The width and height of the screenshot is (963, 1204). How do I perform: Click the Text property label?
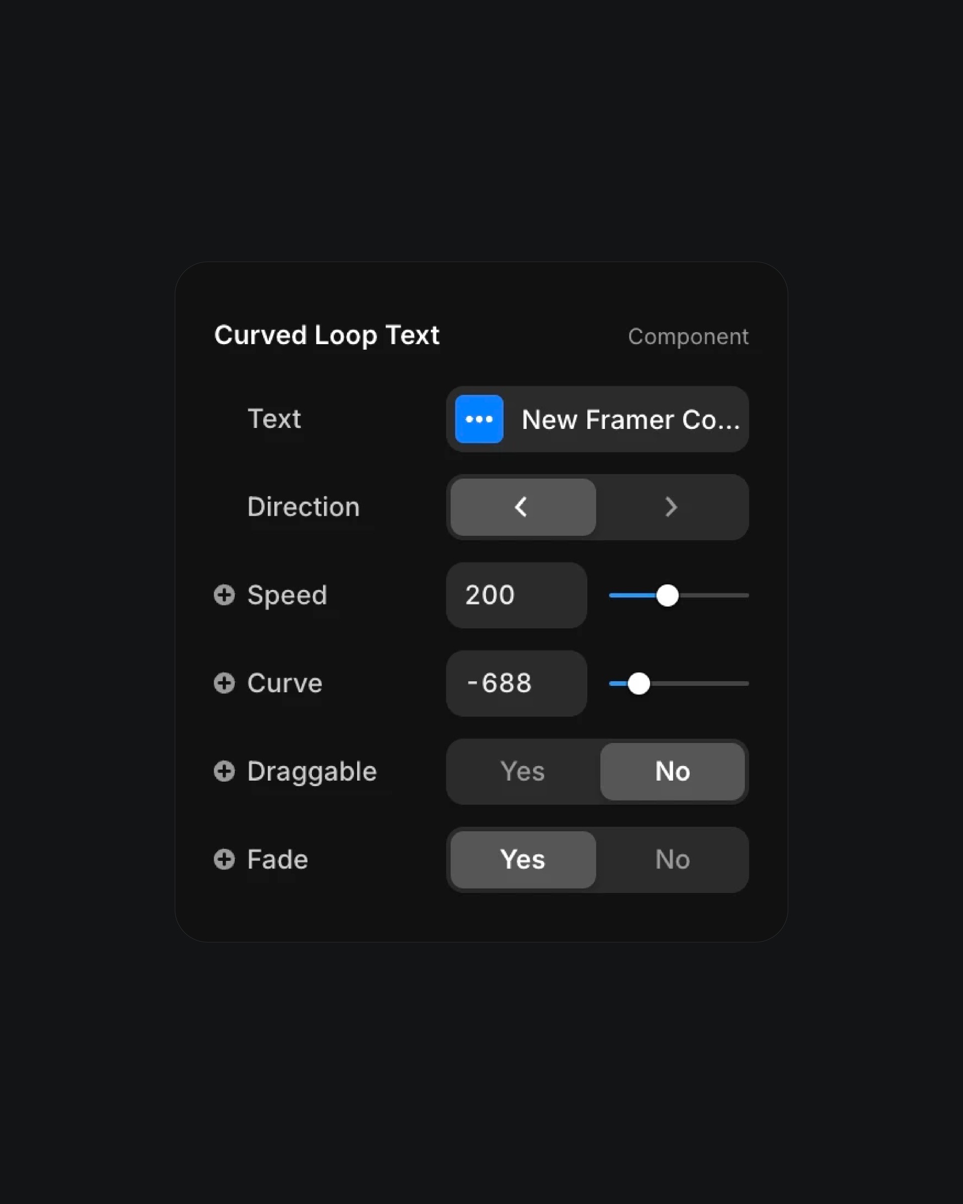click(x=274, y=419)
